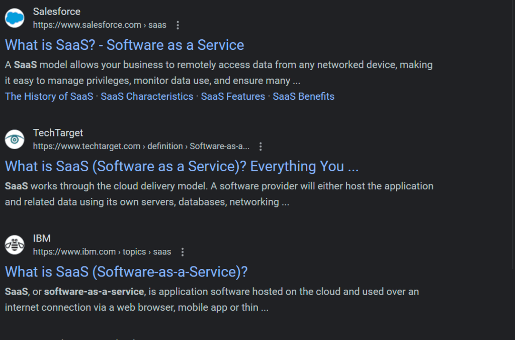Open three-dot menu beside the IBM URL
This screenshot has width=515, height=340.
pos(183,252)
